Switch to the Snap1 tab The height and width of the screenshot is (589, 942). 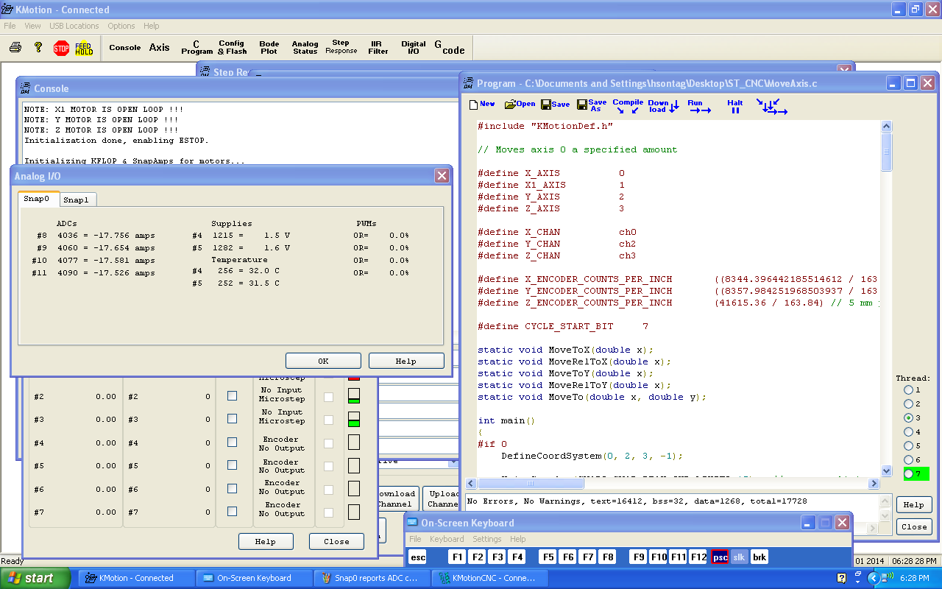click(x=77, y=200)
